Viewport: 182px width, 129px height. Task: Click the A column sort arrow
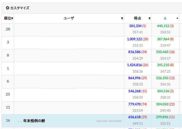[x=177, y=18]
